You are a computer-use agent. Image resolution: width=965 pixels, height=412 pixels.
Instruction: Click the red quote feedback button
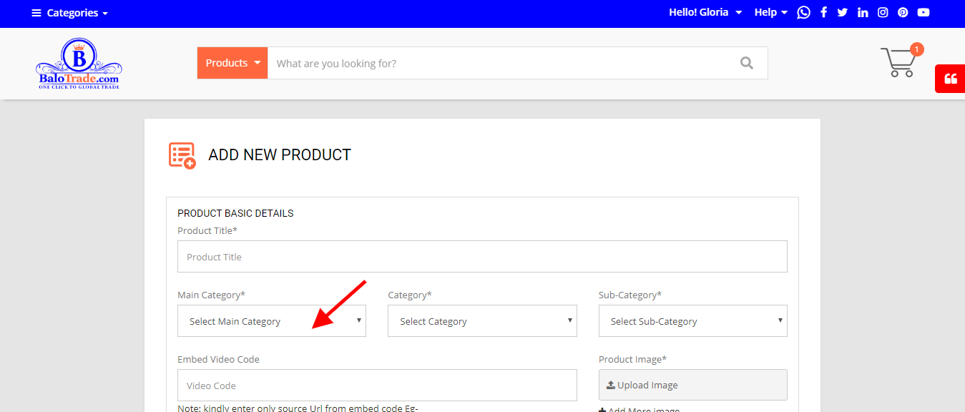tap(950, 79)
